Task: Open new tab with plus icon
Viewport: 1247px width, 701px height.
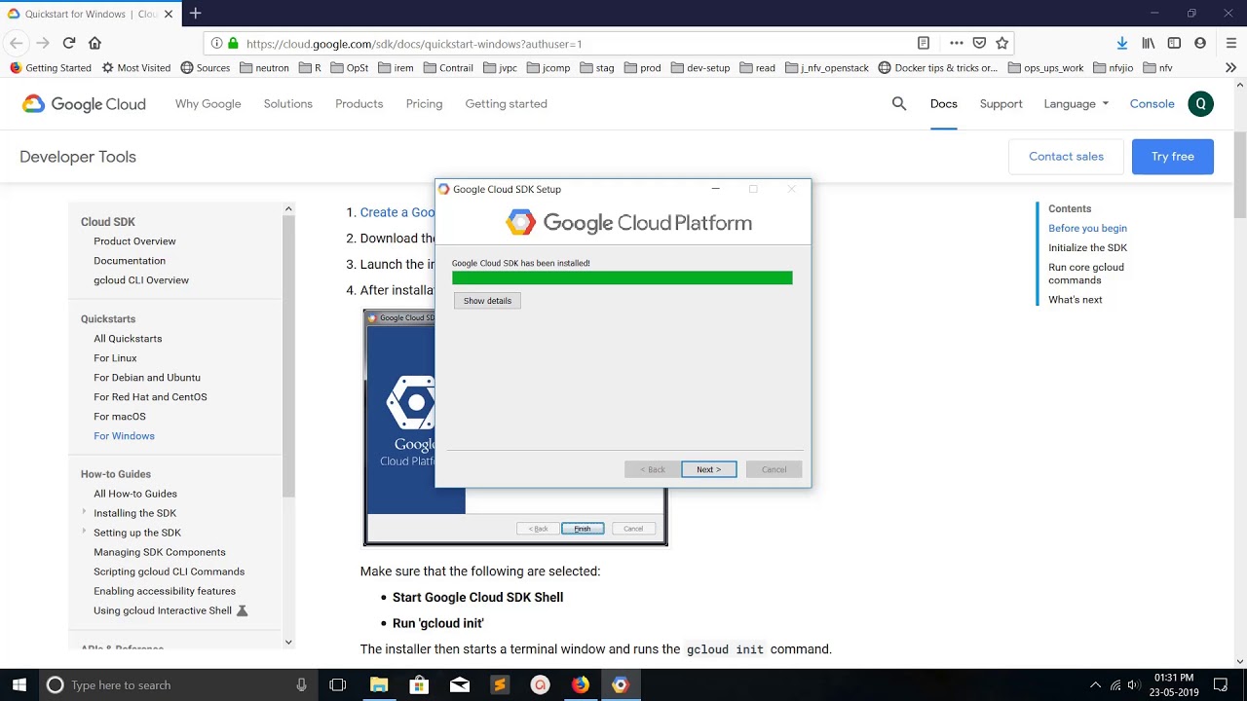Action: [196, 14]
